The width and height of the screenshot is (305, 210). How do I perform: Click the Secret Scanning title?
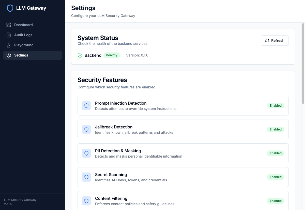pos(111,175)
